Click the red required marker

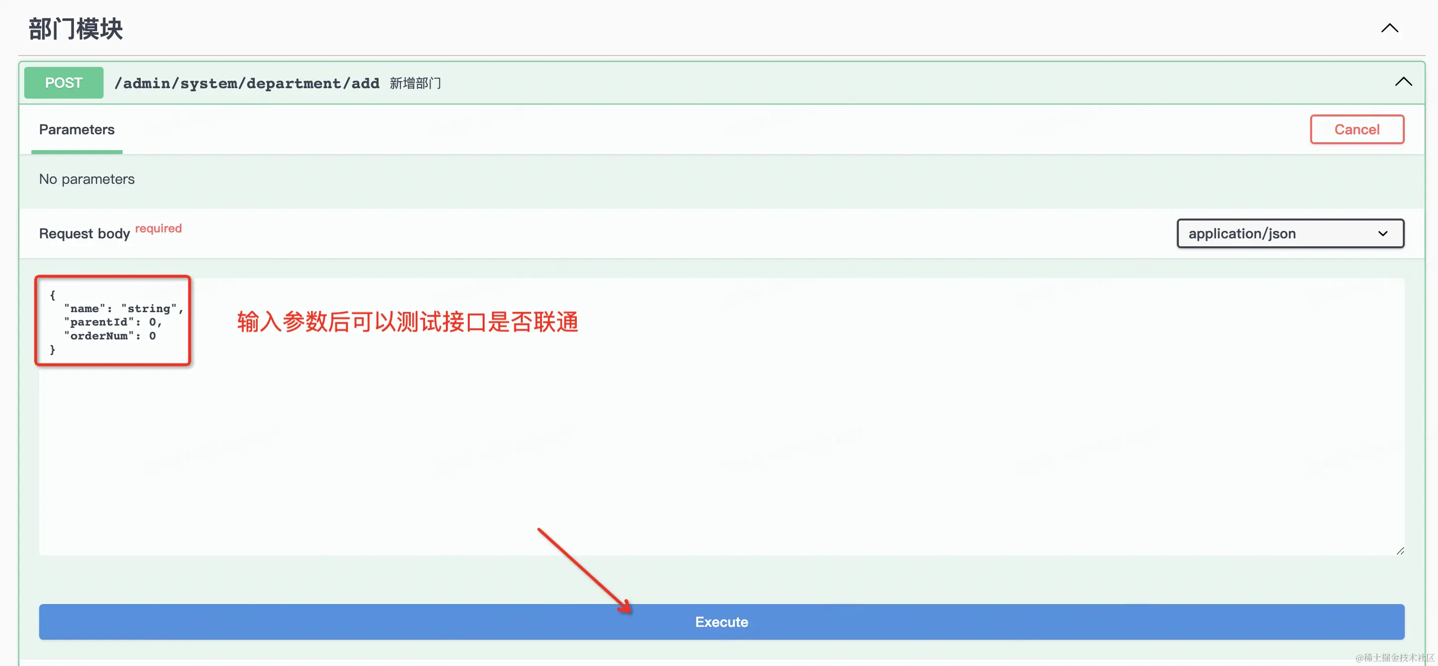click(158, 228)
